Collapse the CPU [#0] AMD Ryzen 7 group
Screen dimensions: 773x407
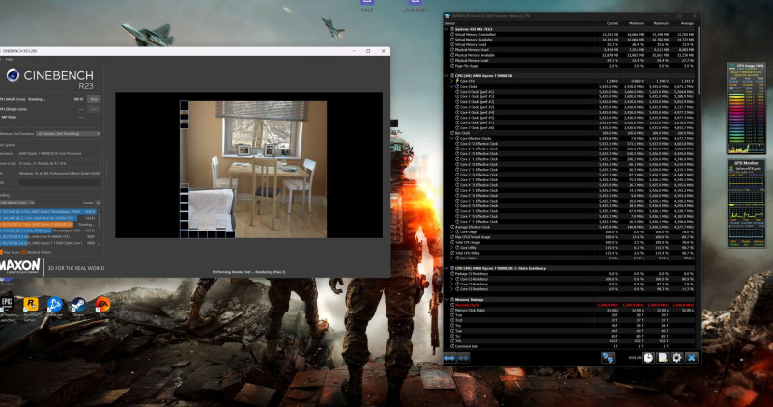click(x=447, y=76)
